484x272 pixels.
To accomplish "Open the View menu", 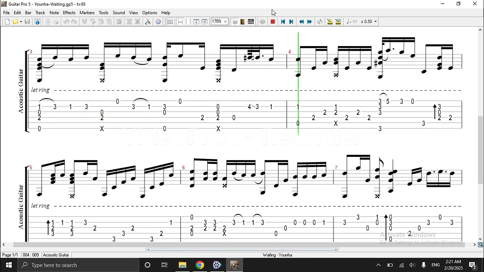I will coord(133,13).
